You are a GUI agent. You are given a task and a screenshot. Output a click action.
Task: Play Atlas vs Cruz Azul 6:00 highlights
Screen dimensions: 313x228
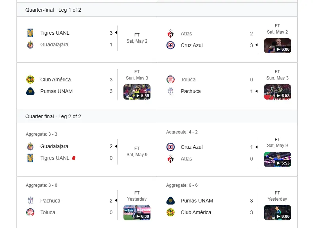[x=278, y=46]
